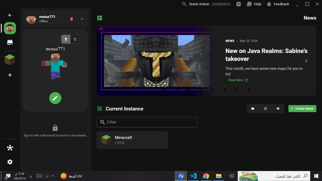This screenshot has width=322, height=181.
Task: Select the last news carousel dot
Action: [x=249, y=90]
